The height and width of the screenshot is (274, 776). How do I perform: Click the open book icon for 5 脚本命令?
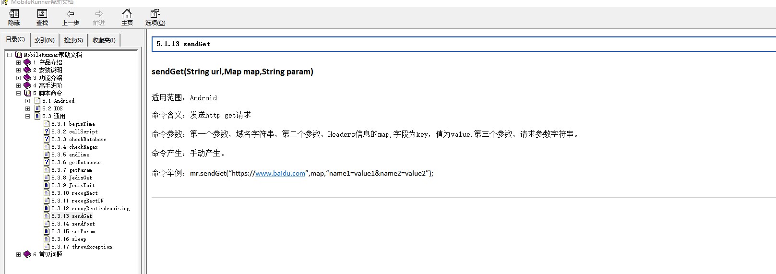(27, 93)
